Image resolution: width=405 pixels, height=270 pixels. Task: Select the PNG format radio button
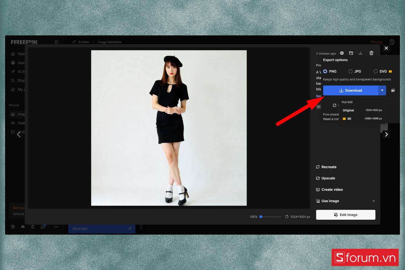(325, 72)
